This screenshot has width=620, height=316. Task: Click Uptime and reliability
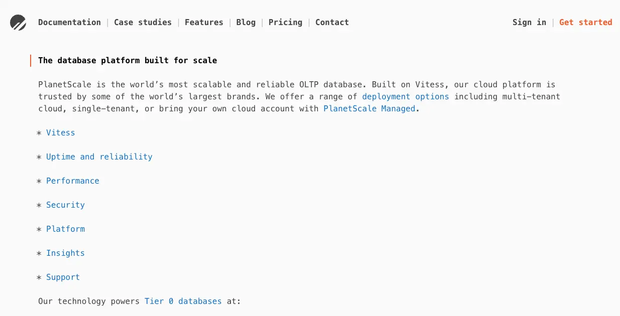point(99,156)
